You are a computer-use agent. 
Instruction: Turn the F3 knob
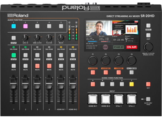pyautogui.click(x=119, y=61)
